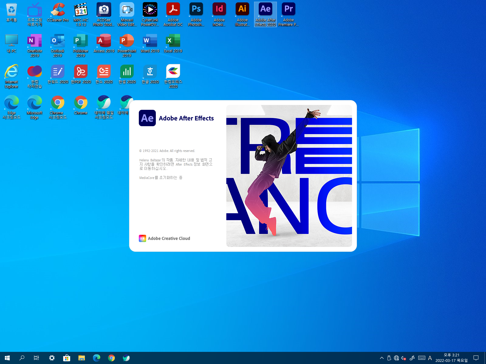
Task: Select the Adobe Premiere Pro icon
Action: 289,15
